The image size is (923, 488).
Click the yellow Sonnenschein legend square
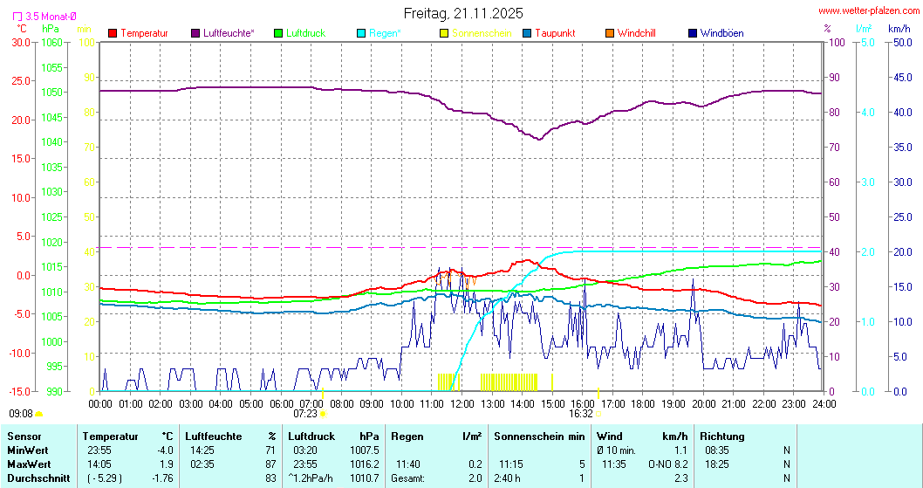[444, 33]
